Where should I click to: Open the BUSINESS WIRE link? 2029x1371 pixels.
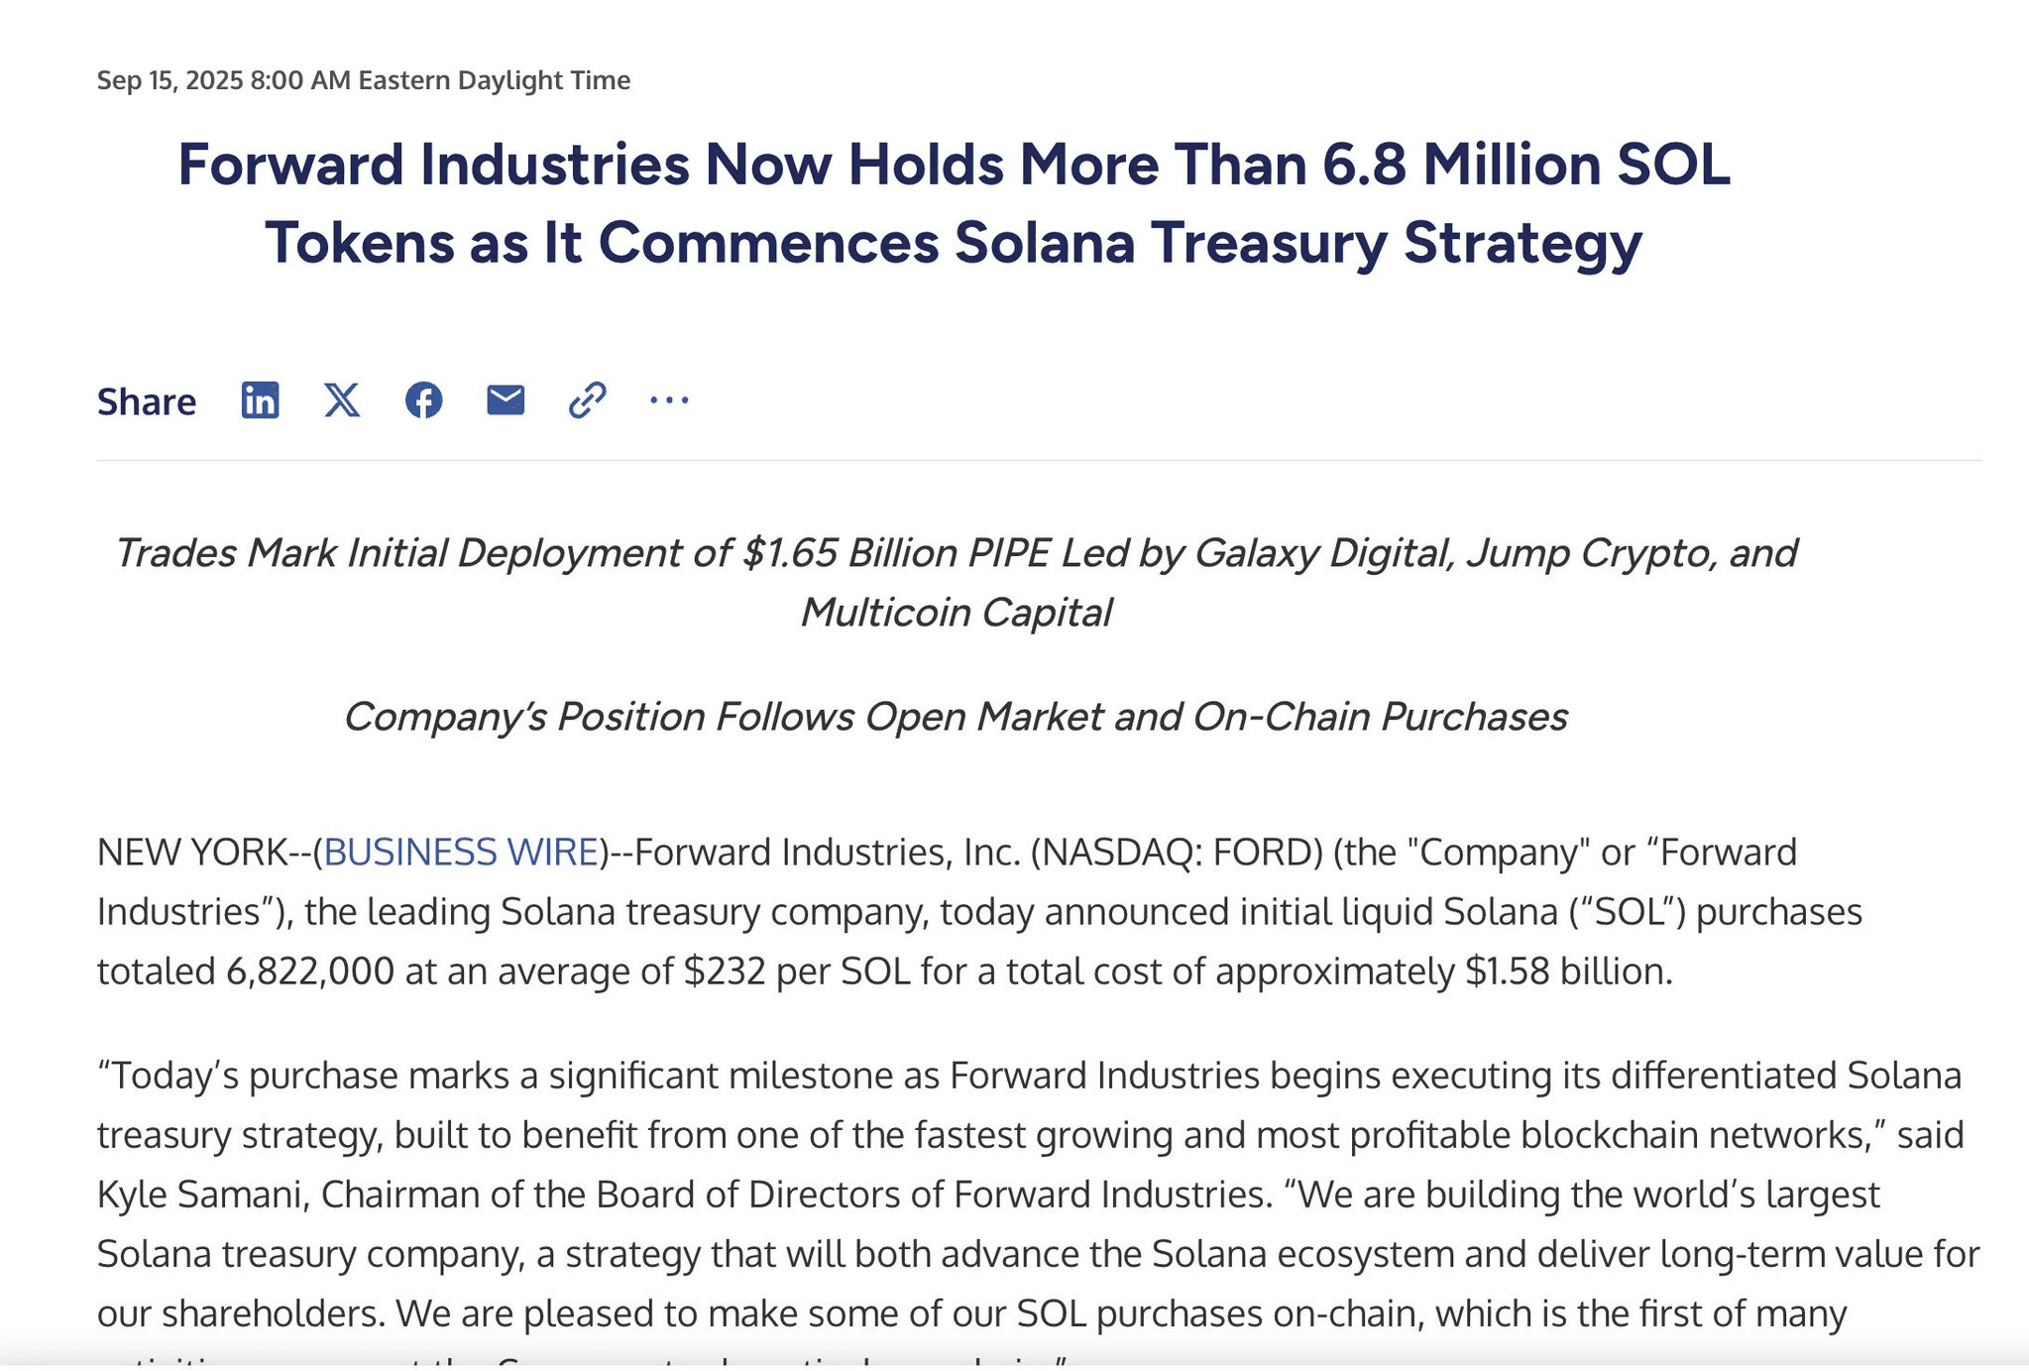point(461,853)
